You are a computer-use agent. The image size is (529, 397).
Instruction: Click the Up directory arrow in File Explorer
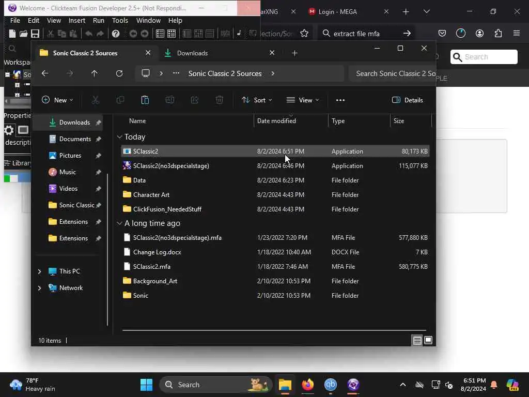(95, 73)
